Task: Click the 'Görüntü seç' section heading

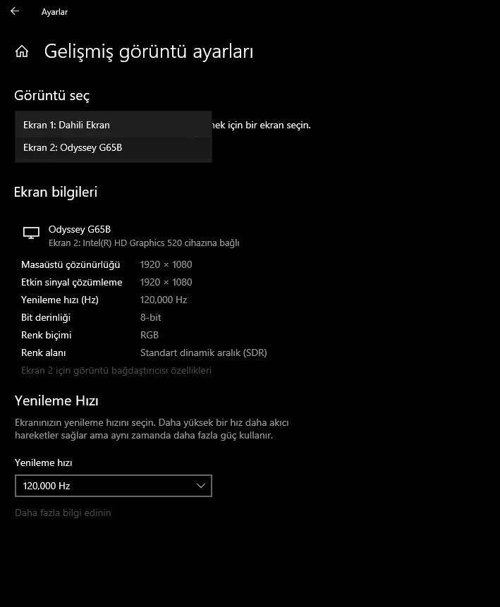Action: 51,96
